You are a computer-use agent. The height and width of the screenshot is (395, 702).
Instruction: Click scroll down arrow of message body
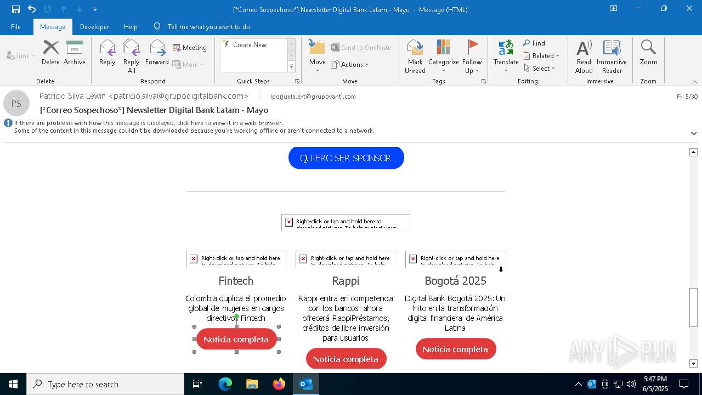693,363
